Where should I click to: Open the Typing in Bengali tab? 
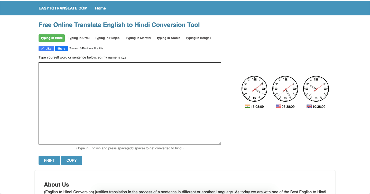pyautogui.click(x=198, y=38)
